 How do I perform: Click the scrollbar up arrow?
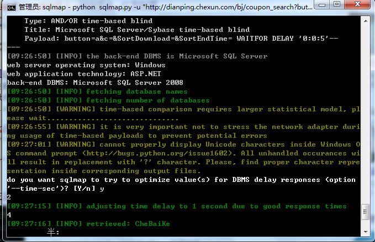[366, 21]
